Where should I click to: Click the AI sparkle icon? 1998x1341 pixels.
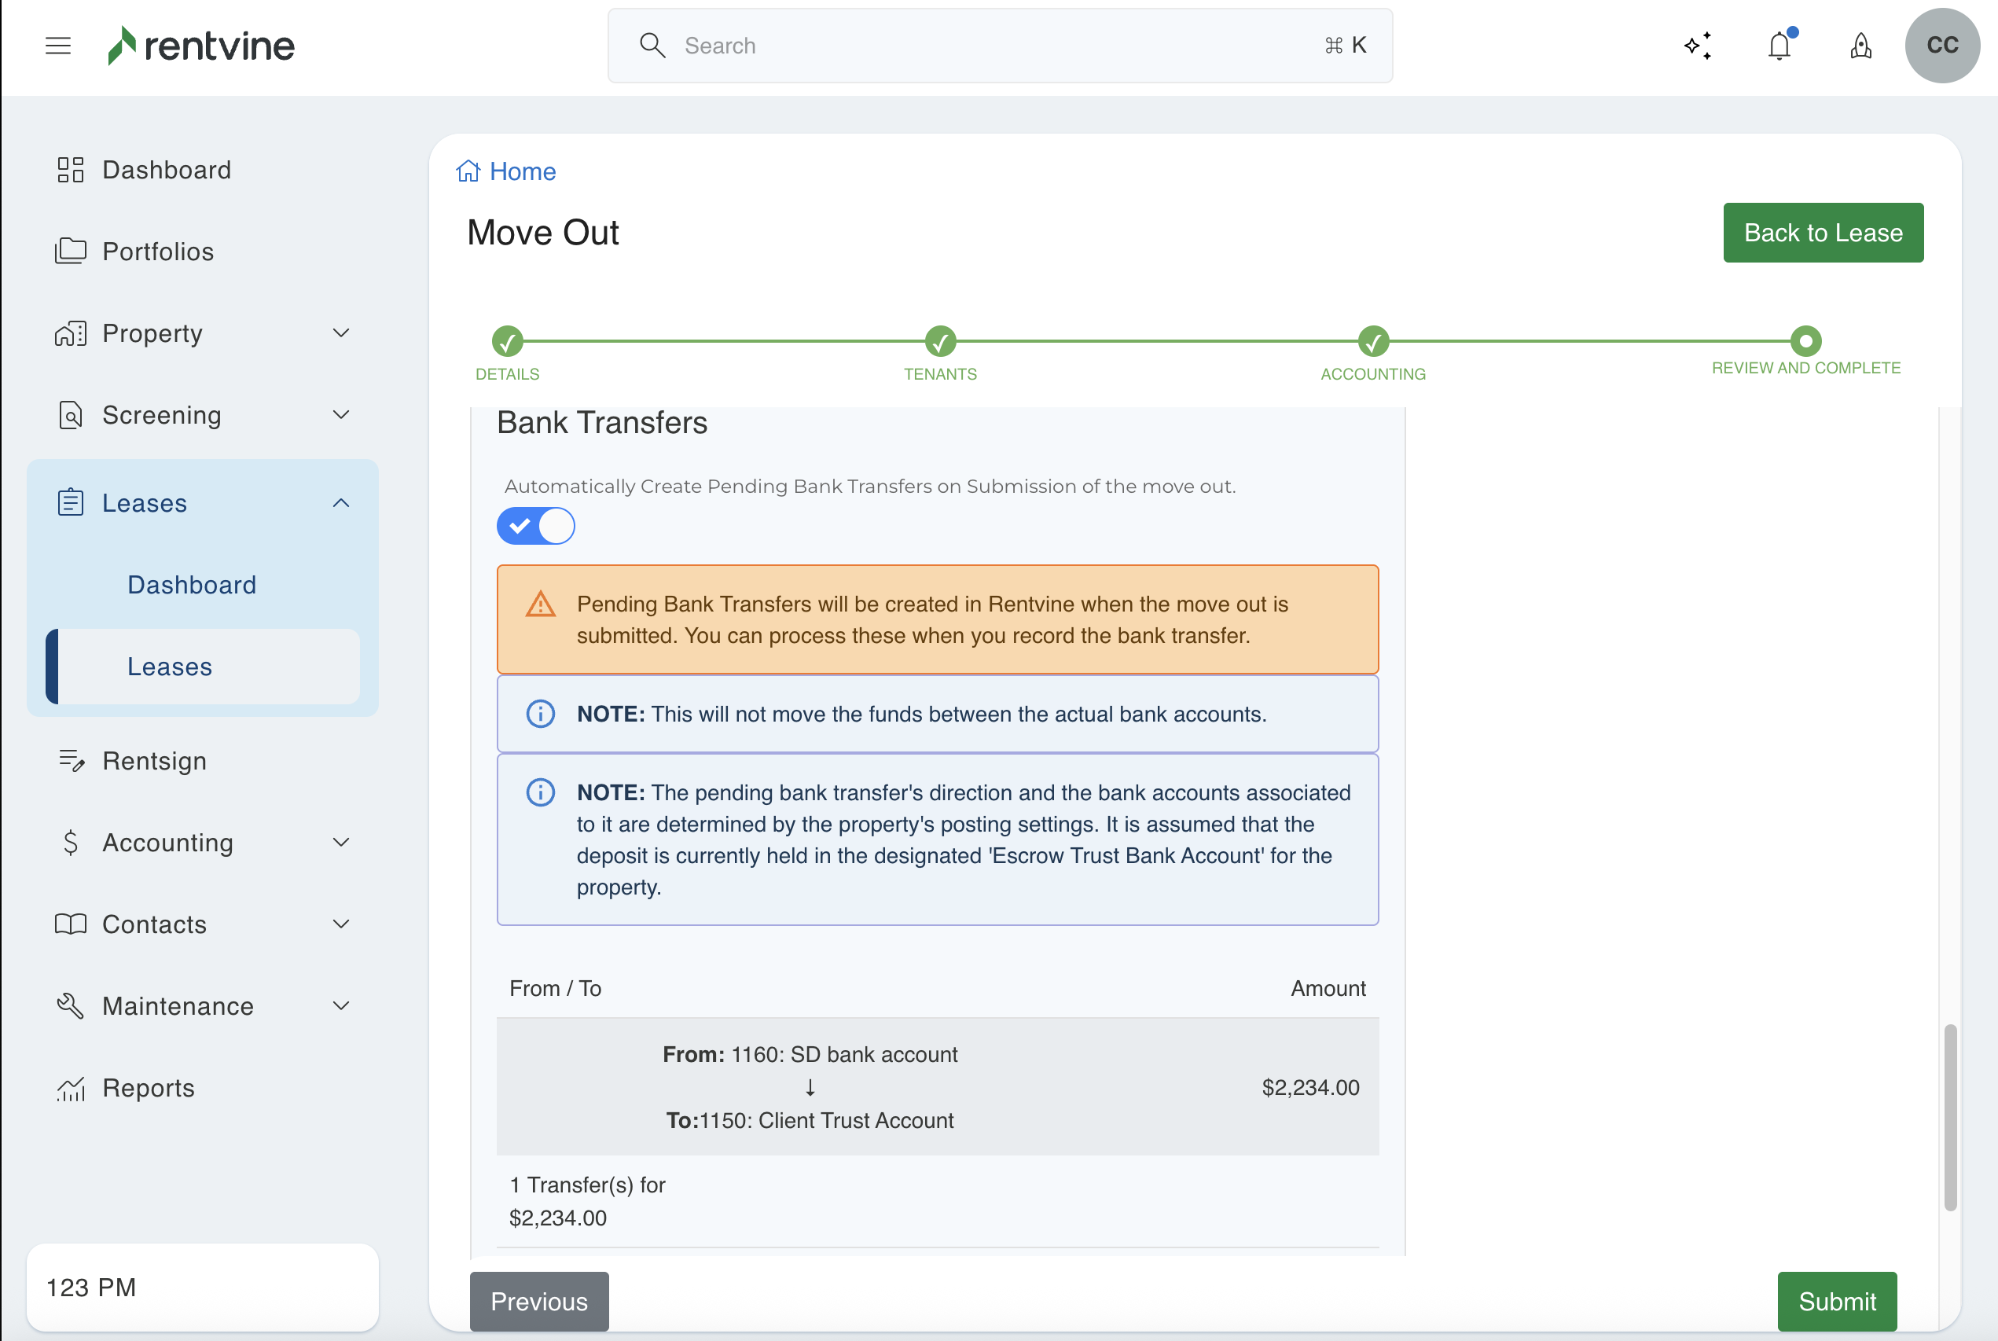[1698, 46]
